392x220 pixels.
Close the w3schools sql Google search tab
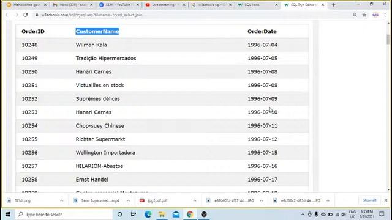pyautogui.click(x=230, y=5)
